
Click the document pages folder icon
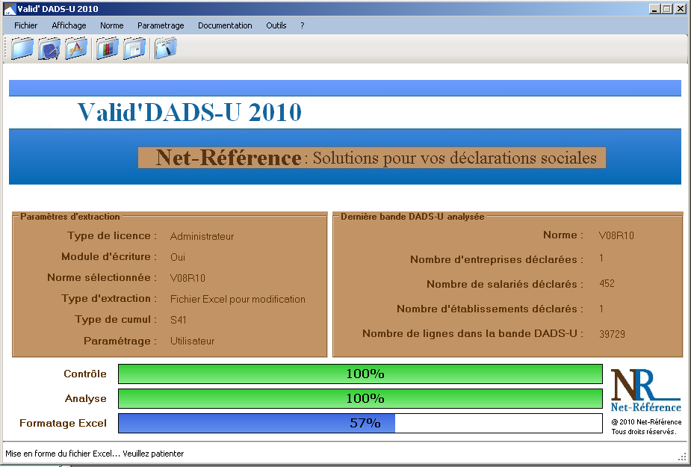click(134, 49)
